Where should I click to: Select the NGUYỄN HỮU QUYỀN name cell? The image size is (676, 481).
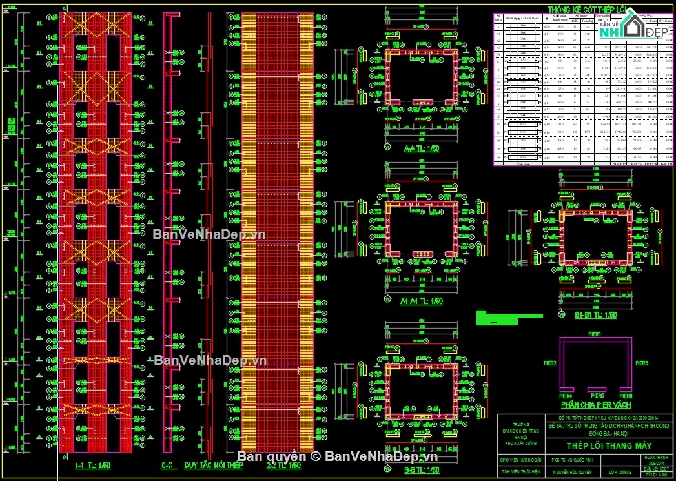click(573, 472)
